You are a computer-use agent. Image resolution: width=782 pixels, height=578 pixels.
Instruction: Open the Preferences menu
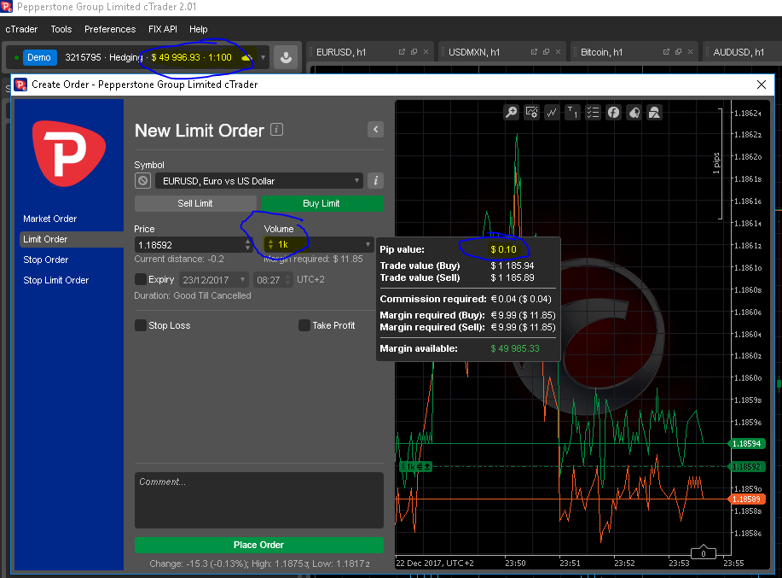(110, 29)
